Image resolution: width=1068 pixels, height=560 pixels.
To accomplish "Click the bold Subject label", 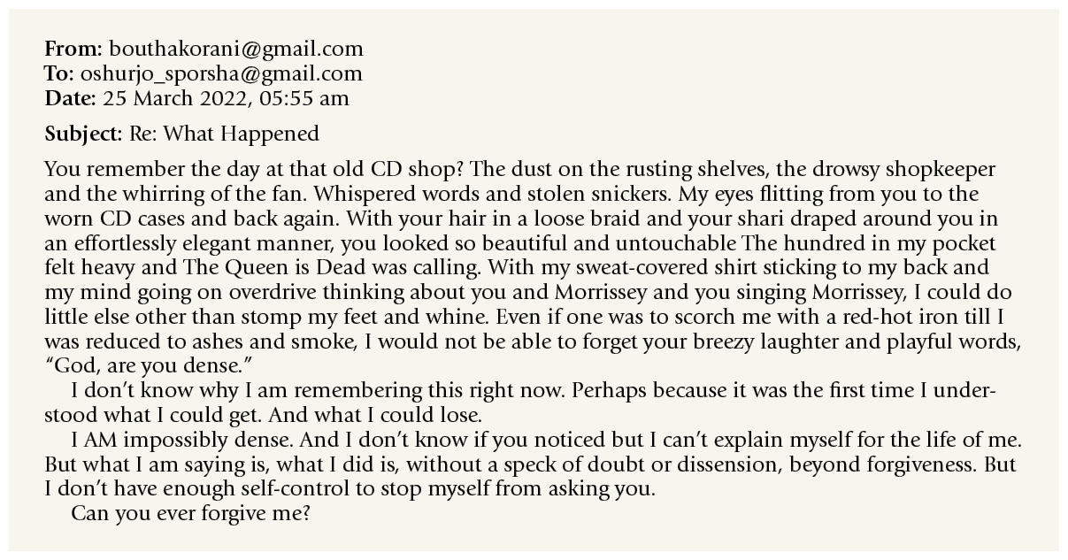I will (x=82, y=134).
